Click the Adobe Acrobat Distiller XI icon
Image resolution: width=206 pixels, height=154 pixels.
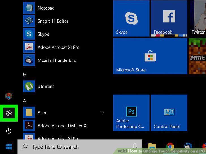29,126
